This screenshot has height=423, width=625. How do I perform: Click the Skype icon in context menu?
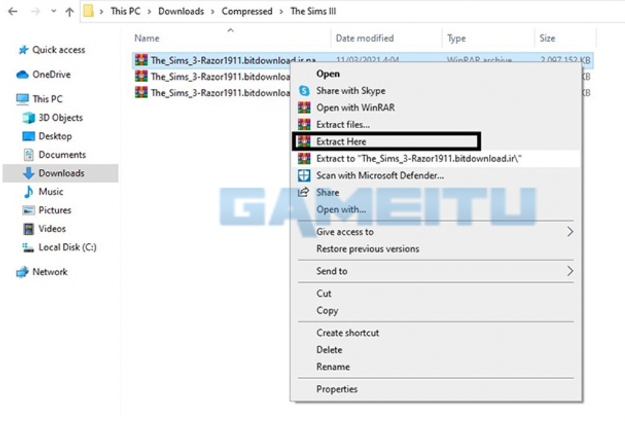point(304,91)
